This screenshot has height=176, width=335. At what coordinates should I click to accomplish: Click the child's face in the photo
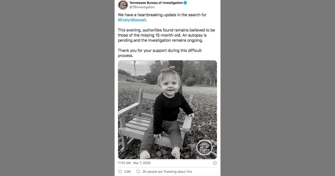point(169,81)
